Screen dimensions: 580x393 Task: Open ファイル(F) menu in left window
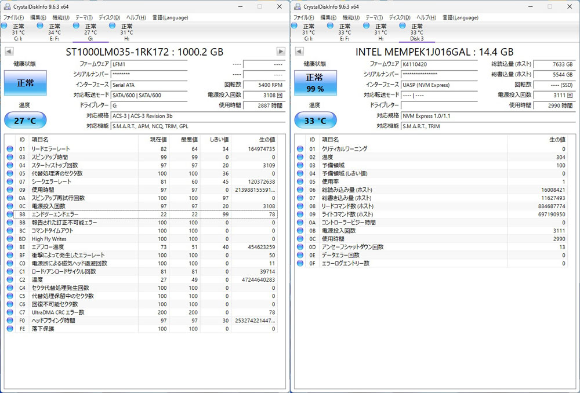14,17
